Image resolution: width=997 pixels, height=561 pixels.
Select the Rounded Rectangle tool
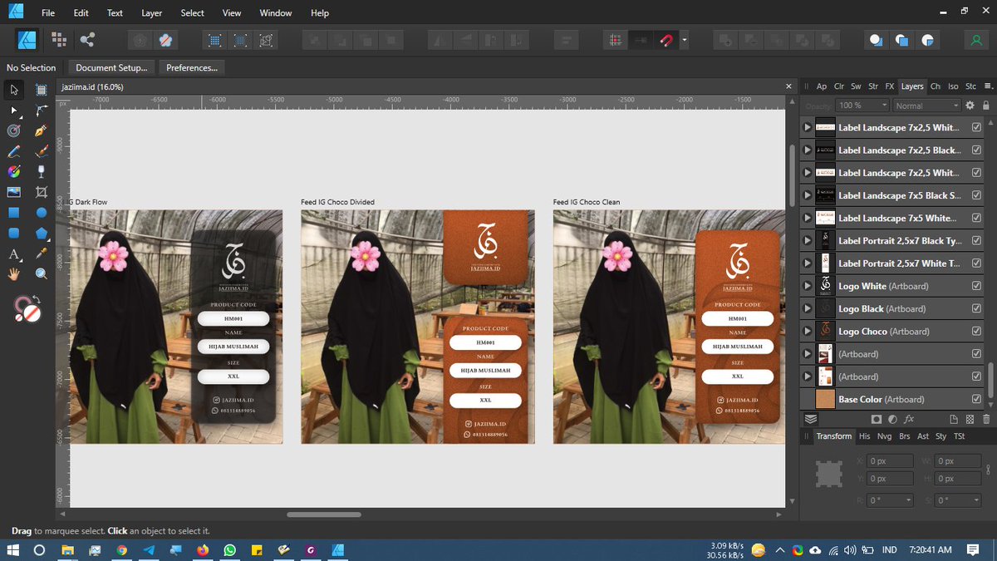pos(13,234)
